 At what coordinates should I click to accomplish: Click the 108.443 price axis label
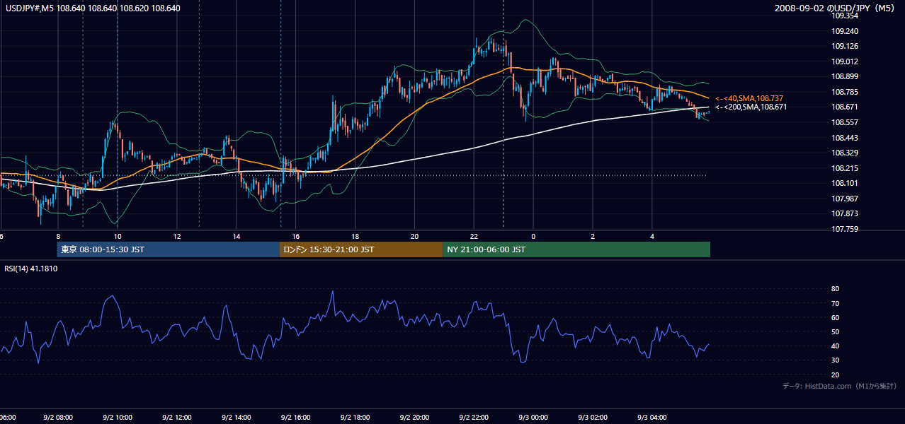[844, 138]
